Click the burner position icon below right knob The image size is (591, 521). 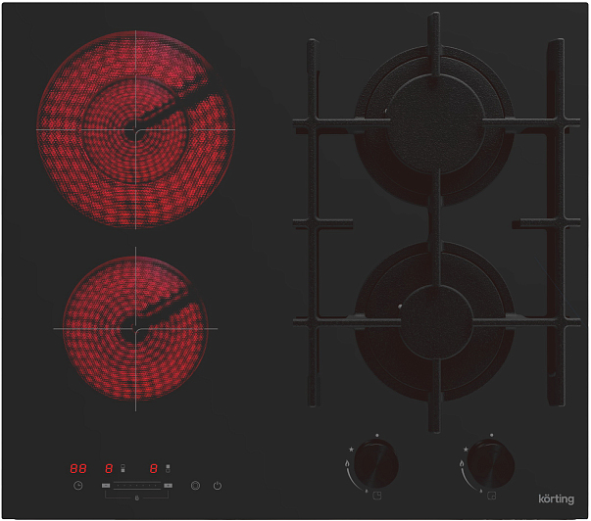click(491, 495)
